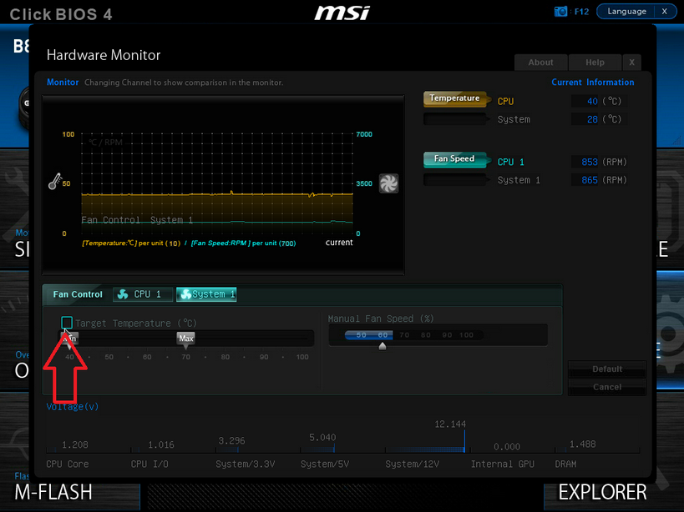Click the System/12V value 12.144

[x=450, y=424]
